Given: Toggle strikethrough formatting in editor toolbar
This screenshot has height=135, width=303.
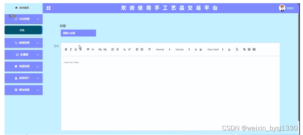Looking at the screenshot, I should point(81,50).
